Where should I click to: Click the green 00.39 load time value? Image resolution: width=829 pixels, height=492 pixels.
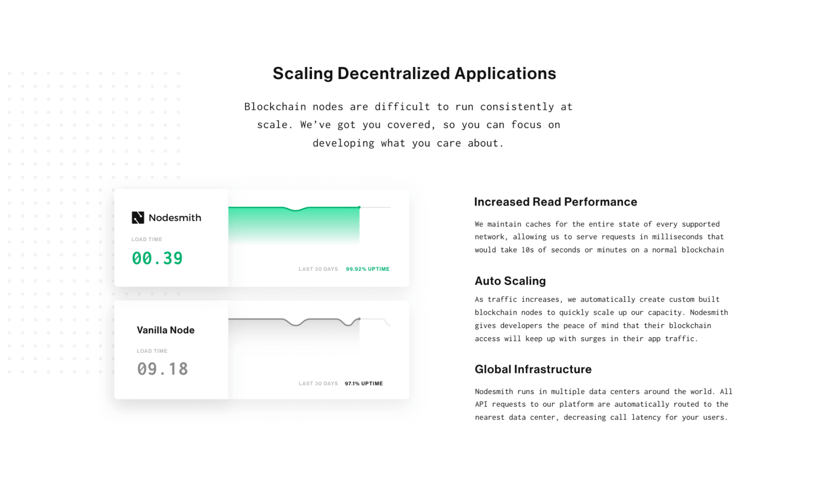click(x=157, y=258)
